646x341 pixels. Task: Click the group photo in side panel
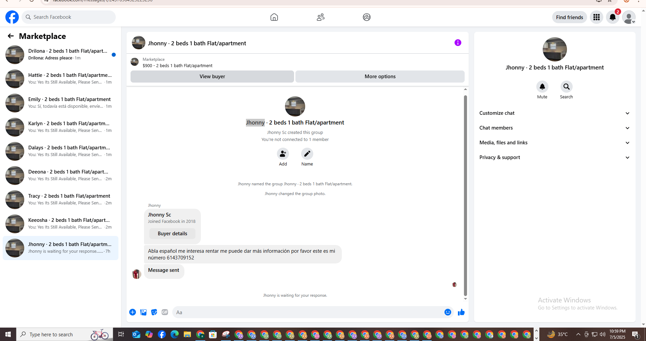point(554,49)
